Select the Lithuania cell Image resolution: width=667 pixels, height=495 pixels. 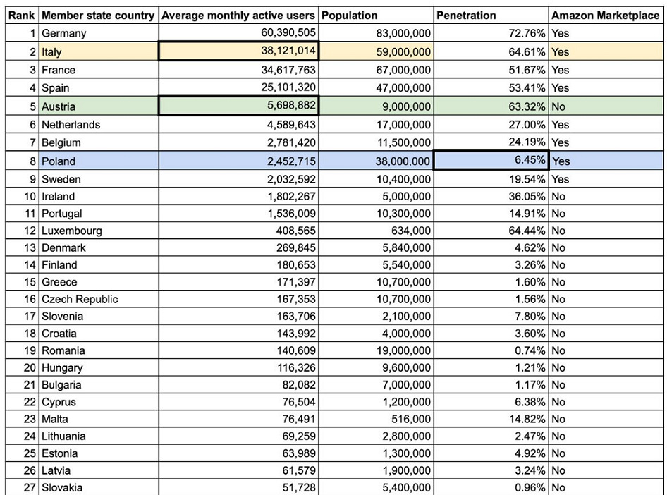(x=99, y=436)
